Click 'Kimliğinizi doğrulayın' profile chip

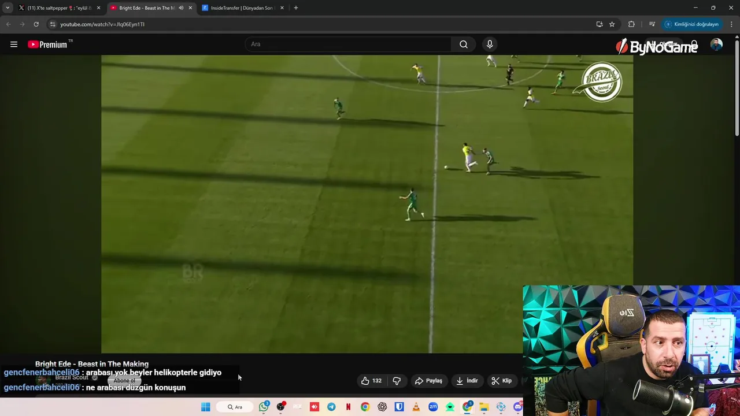coord(692,24)
